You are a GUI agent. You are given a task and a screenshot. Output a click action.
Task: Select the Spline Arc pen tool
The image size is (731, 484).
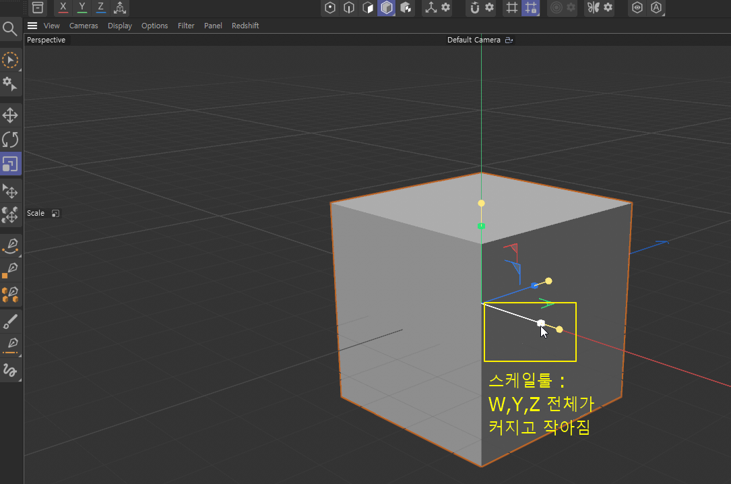tap(10, 246)
